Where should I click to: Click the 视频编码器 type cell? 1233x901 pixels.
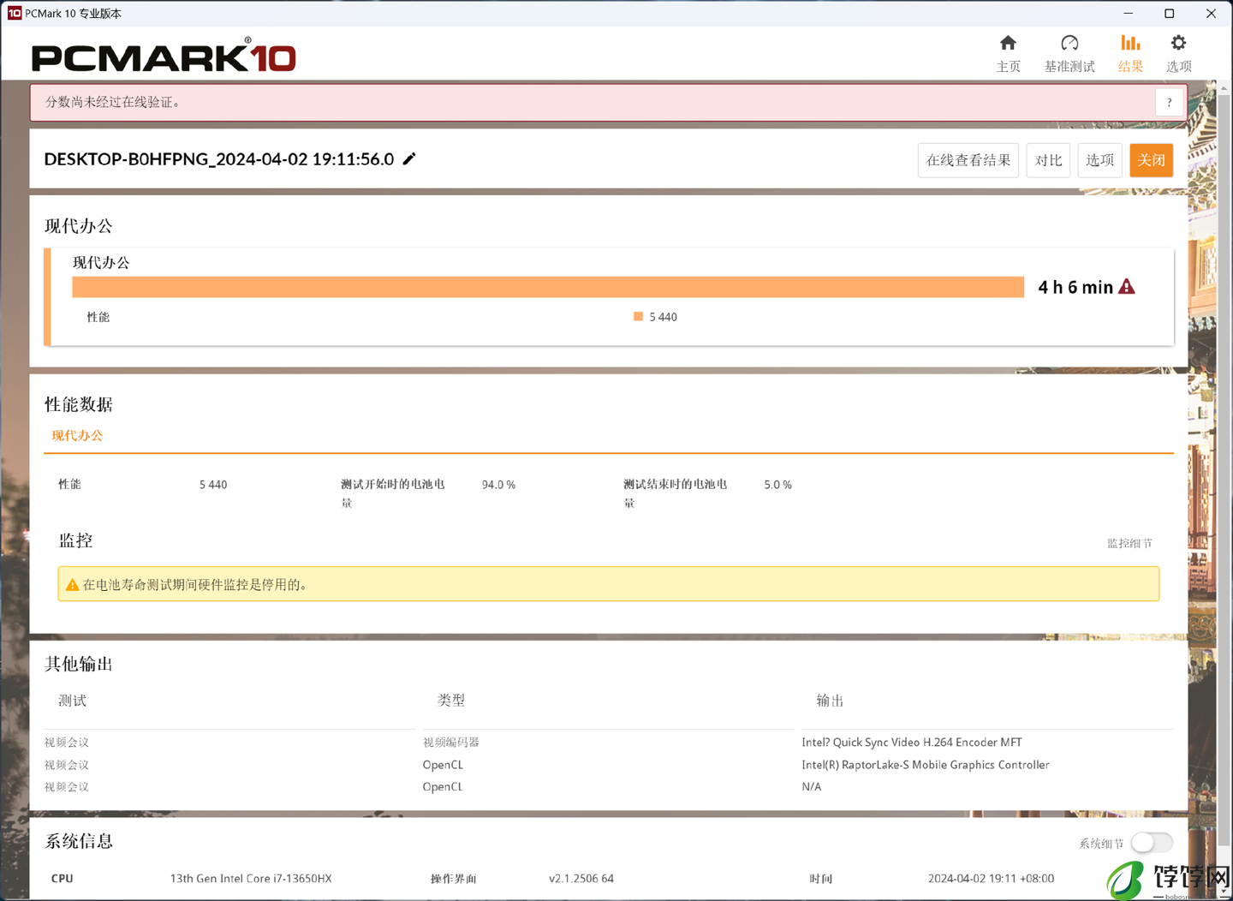(x=450, y=743)
